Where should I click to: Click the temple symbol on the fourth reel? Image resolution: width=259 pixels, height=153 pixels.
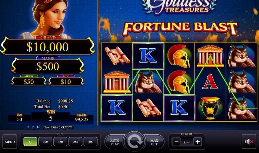point(210,56)
